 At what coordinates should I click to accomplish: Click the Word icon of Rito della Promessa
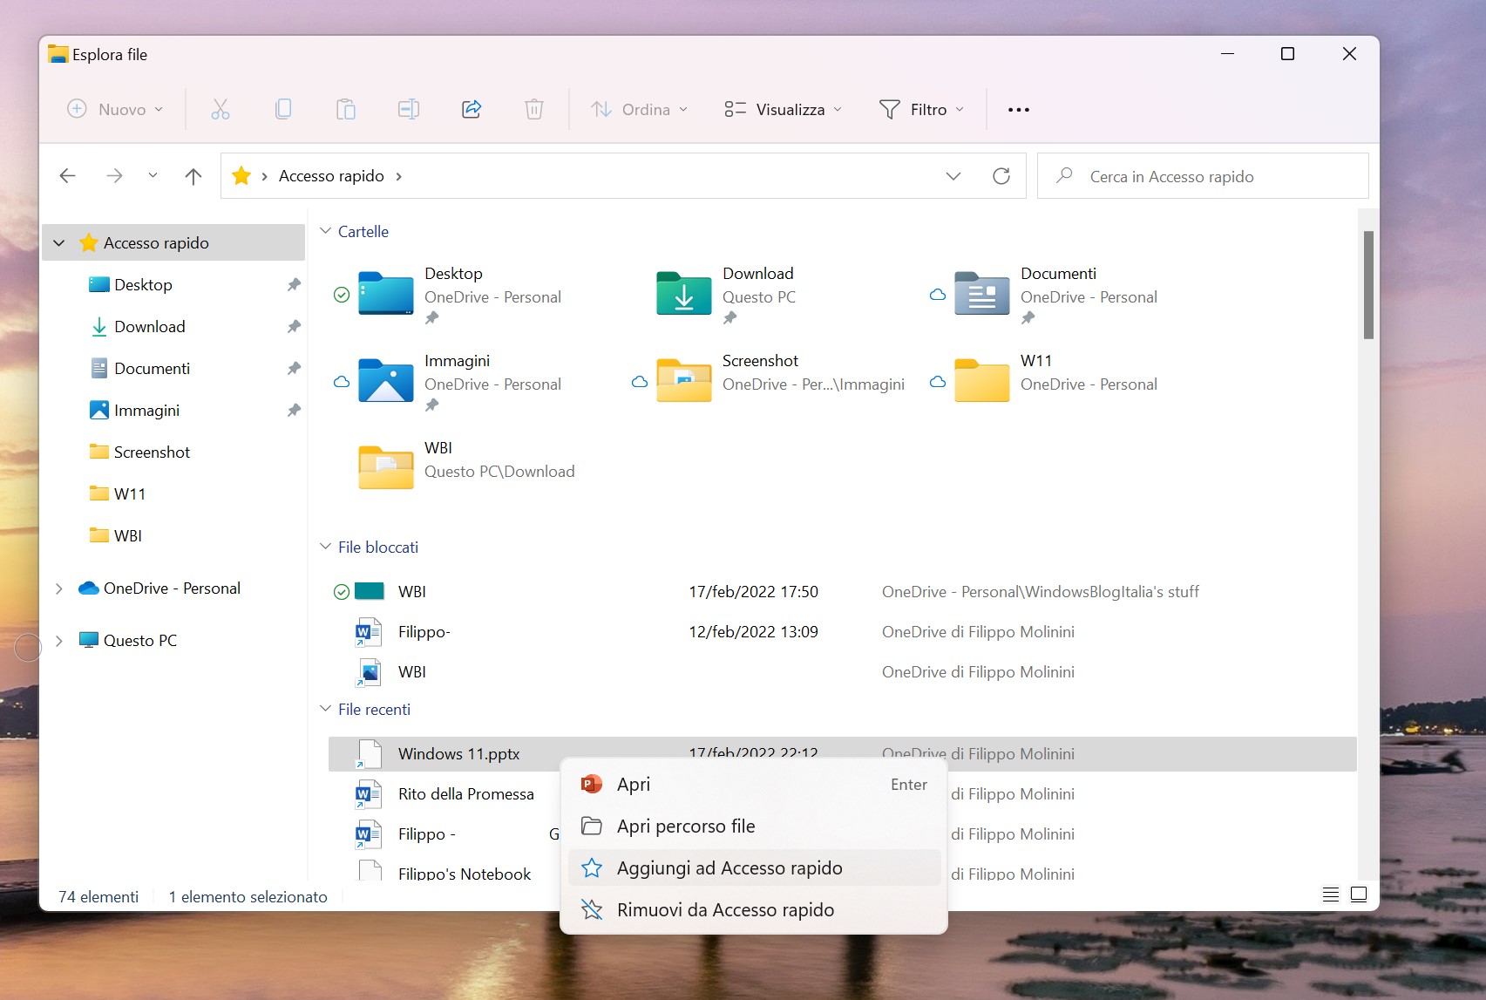pyautogui.click(x=368, y=794)
